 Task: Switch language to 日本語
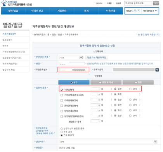click(118, 3)
